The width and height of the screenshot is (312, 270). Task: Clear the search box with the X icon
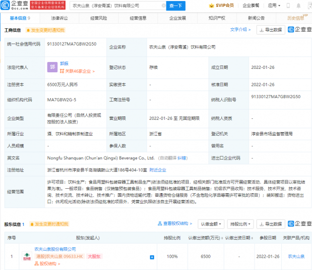pyautogui.click(x=159, y=6)
